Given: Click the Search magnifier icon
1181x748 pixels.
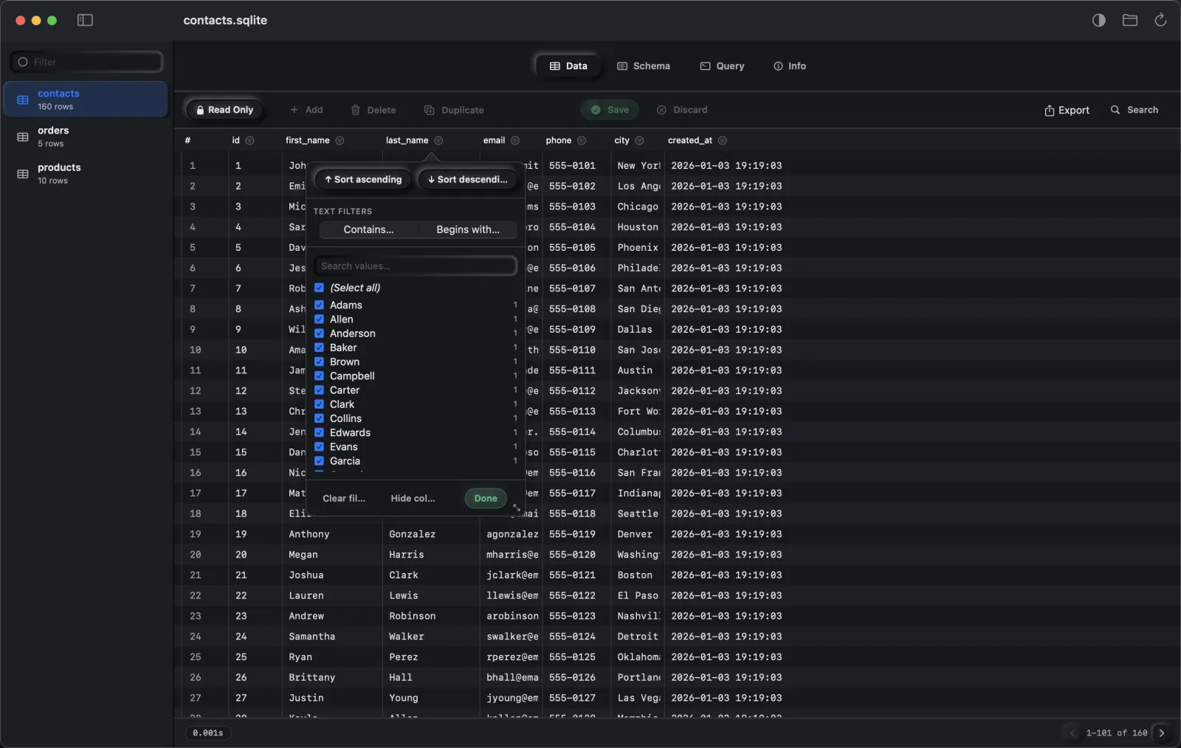Looking at the screenshot, I should (x=1115, y=110).
